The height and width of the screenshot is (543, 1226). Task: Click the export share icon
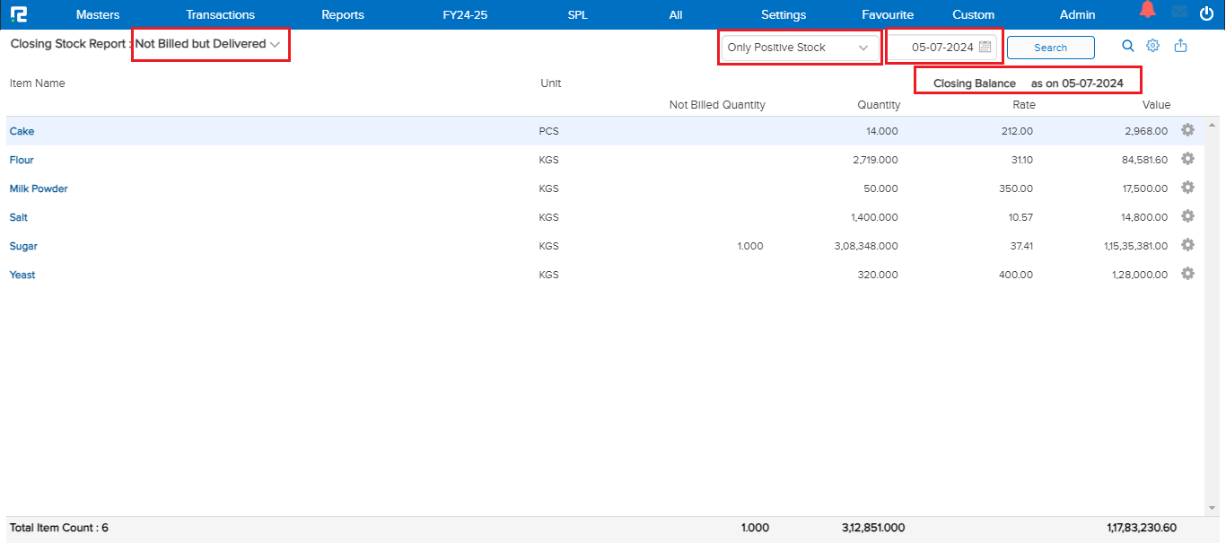pyautogui.click(x=1180, y=46)
